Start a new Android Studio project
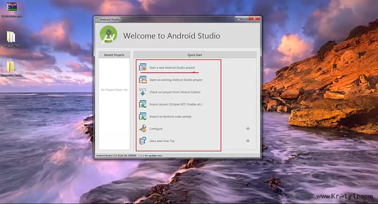Image resolution: width=378 pixels, height=204 pixels. point(172,67)
